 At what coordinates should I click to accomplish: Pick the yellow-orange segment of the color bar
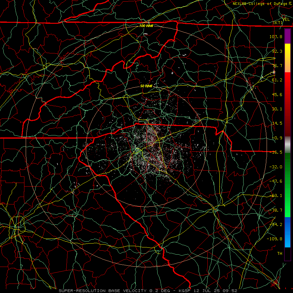(287, 58)
